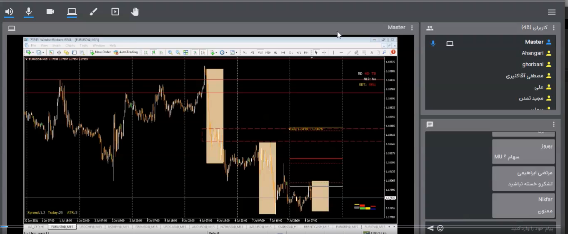Open the media player share icon

coord(115,12)
